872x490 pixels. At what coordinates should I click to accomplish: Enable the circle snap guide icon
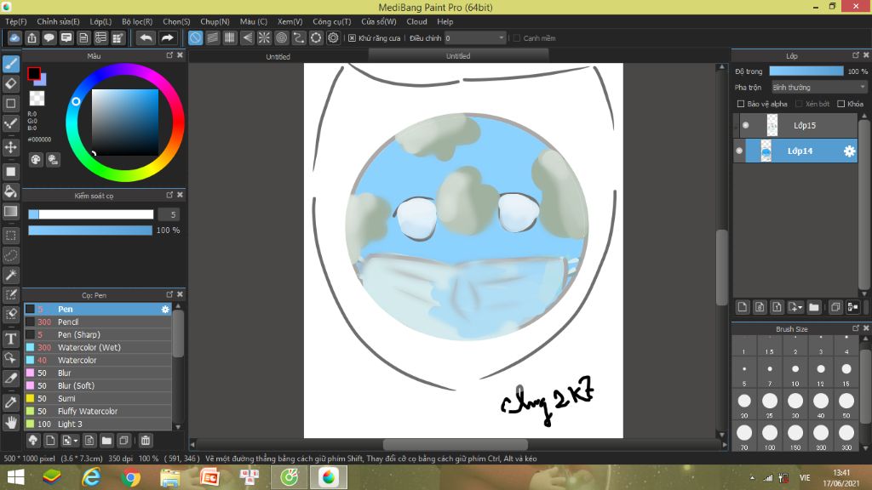(x=281, y=37)
